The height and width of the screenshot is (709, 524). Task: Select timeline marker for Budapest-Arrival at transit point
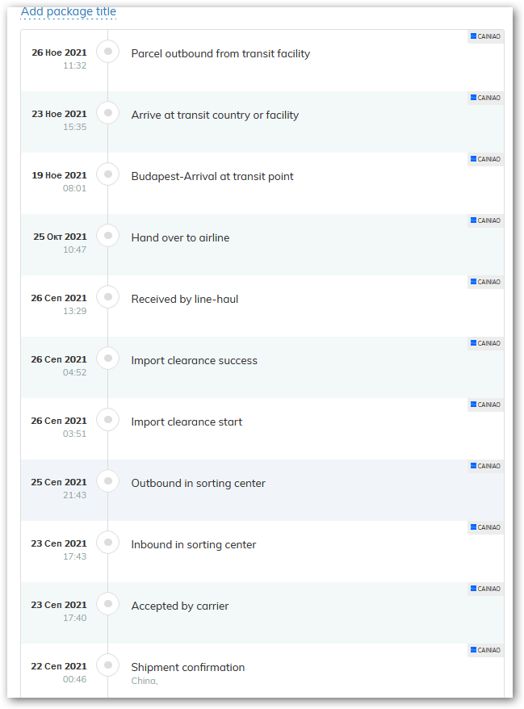click(107, 174)
